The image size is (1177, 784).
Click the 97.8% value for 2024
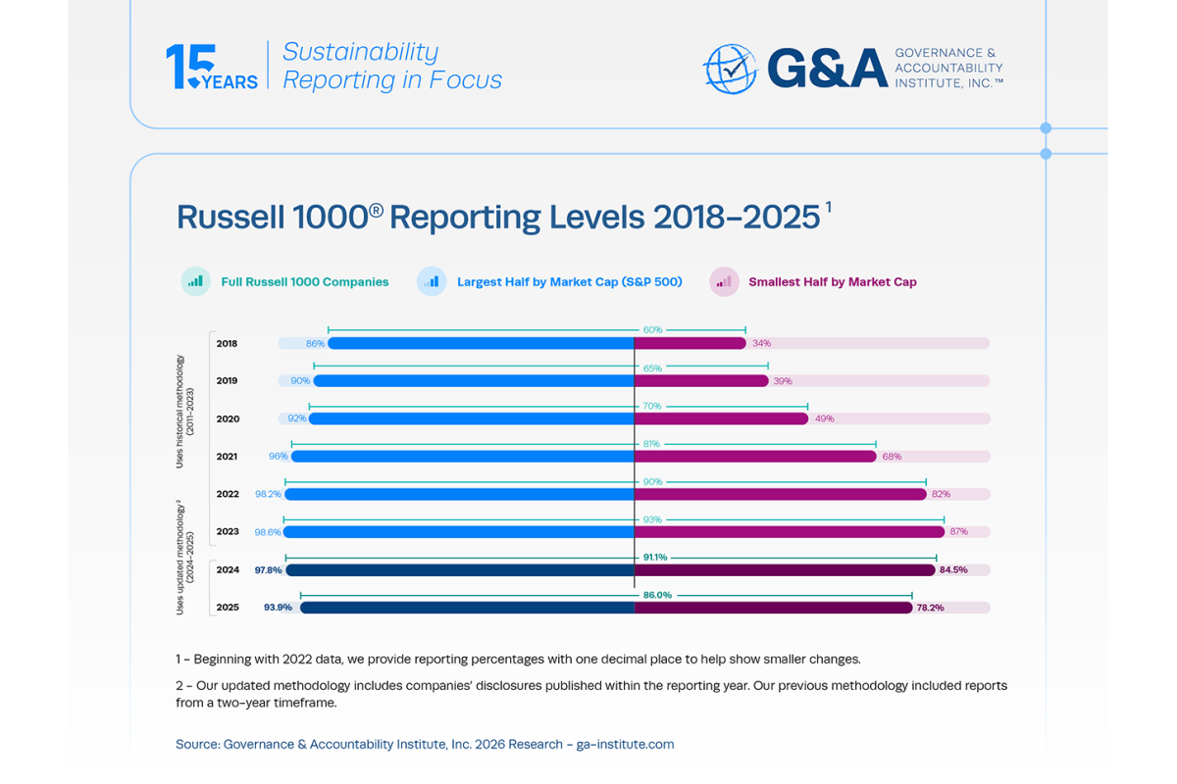coord(268,570)
